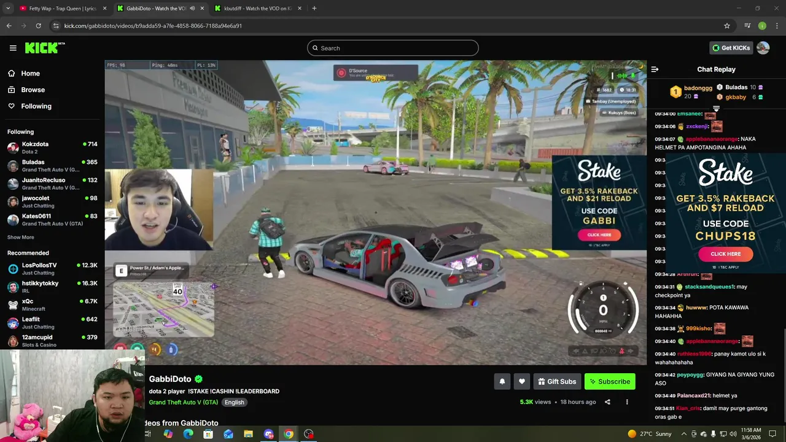Click the address bar URL
The image size is (786, 442).
(153, 26)
